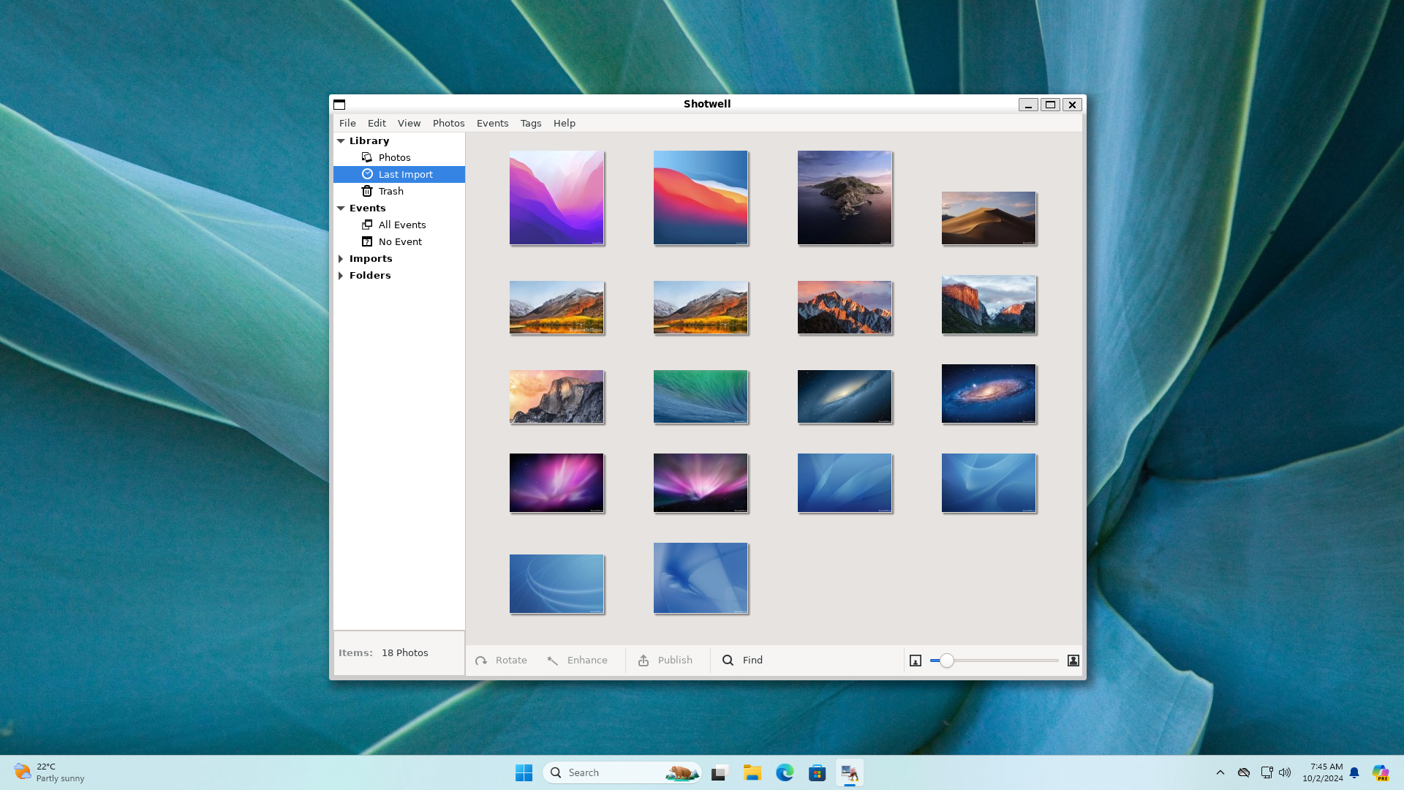Open the Windows Start menu

click(524, 772)
